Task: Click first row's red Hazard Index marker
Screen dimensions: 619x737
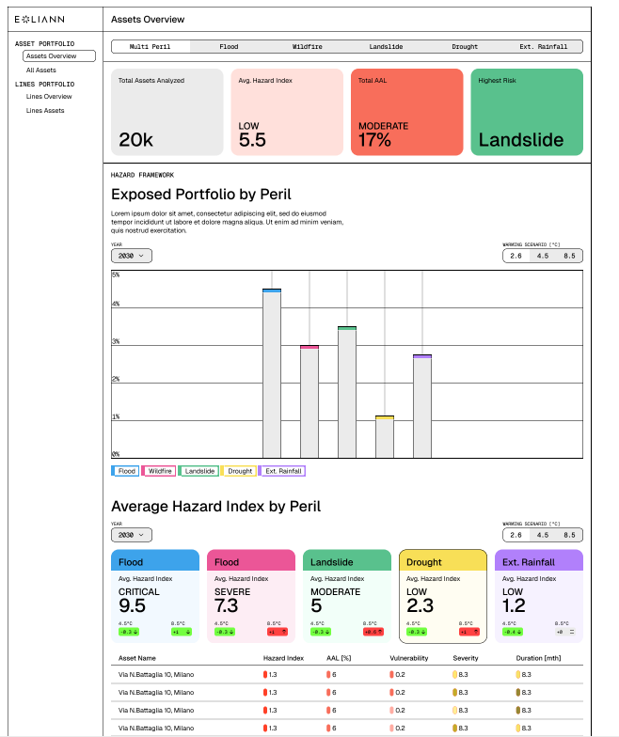Action: 265,675
